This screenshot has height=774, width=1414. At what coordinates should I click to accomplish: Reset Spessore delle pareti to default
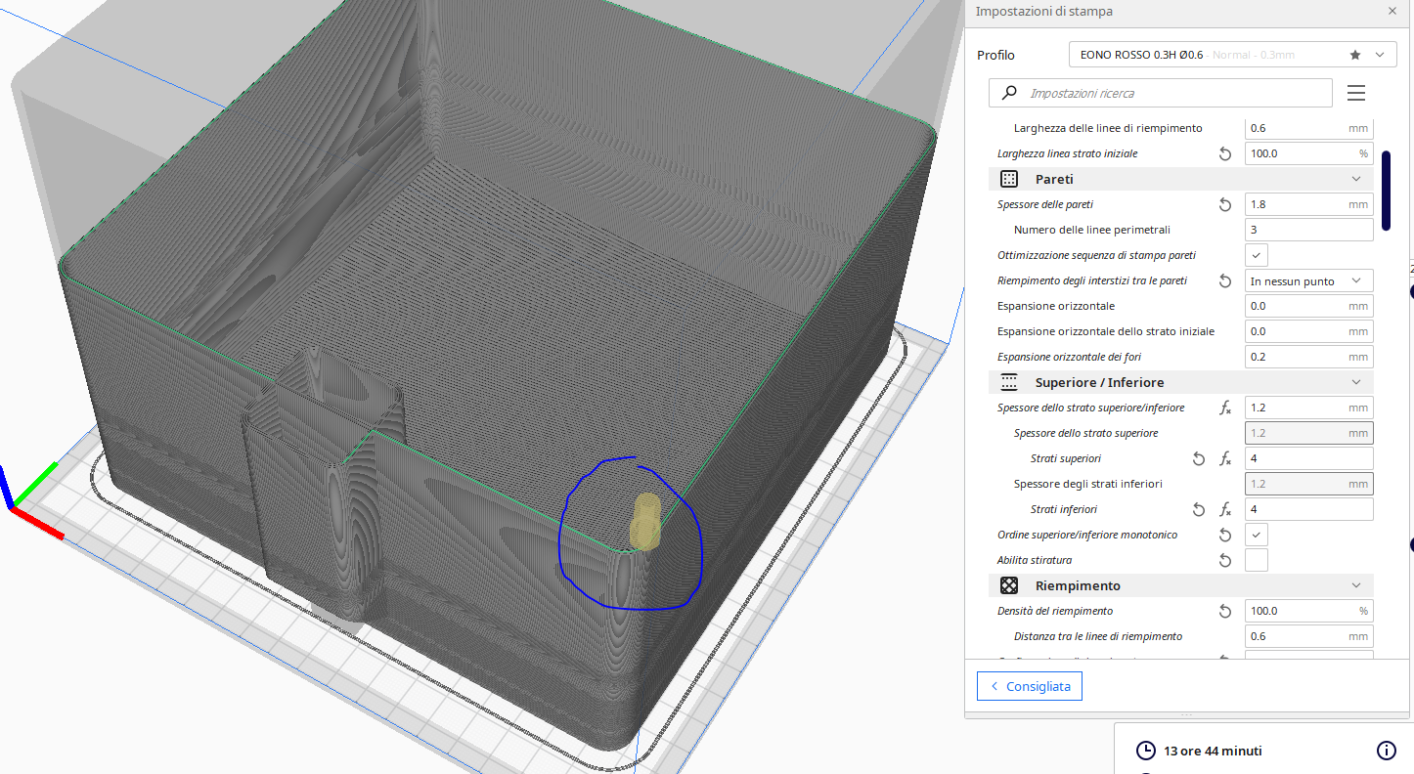tap(1225, 205)
